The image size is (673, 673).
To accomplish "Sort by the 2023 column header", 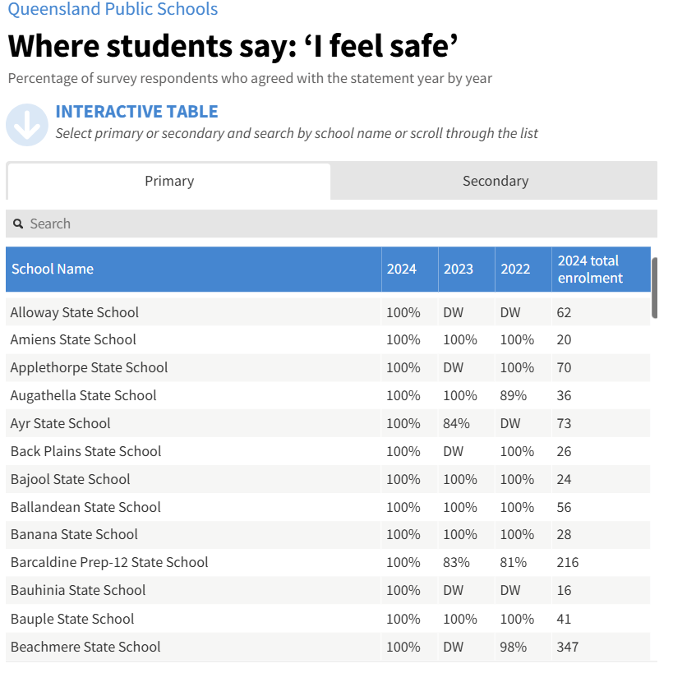I will coord(459,269).
